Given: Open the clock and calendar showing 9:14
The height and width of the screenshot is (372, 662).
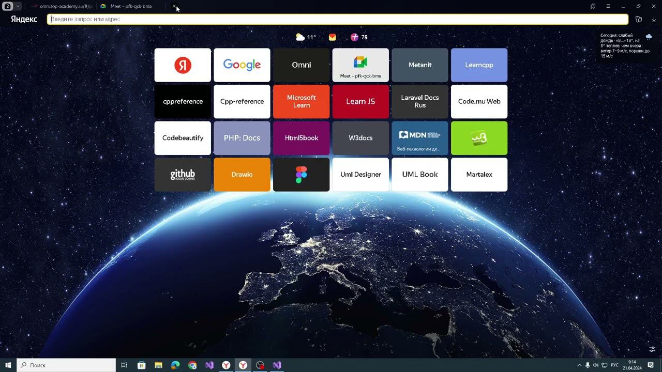Looking at the screenshot, I should (x=632, y=365).
